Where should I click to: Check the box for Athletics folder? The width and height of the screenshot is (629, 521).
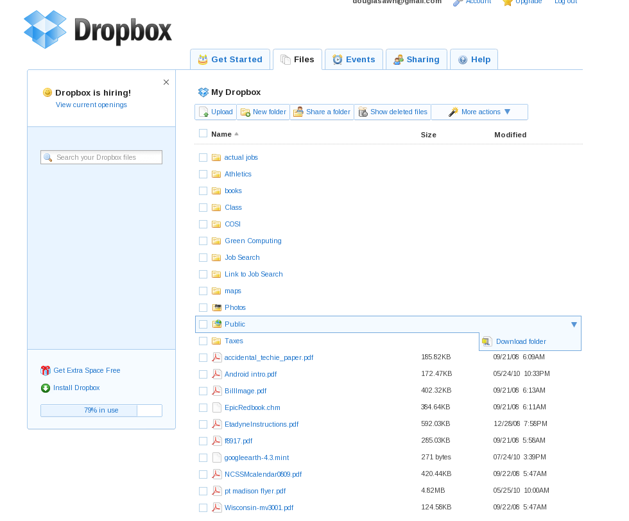pos(203,174)
